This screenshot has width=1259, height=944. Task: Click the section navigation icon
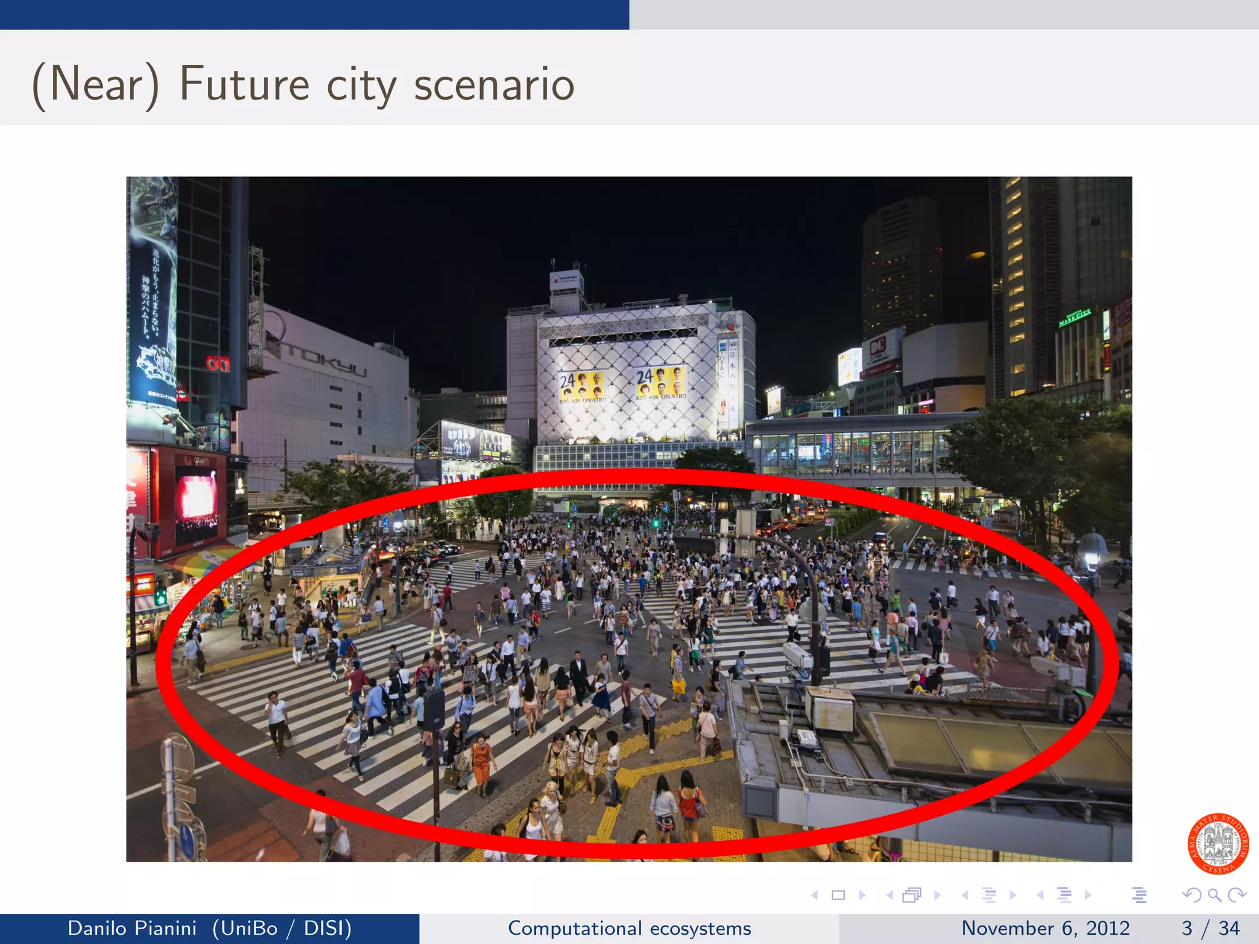pos(1064,895)
